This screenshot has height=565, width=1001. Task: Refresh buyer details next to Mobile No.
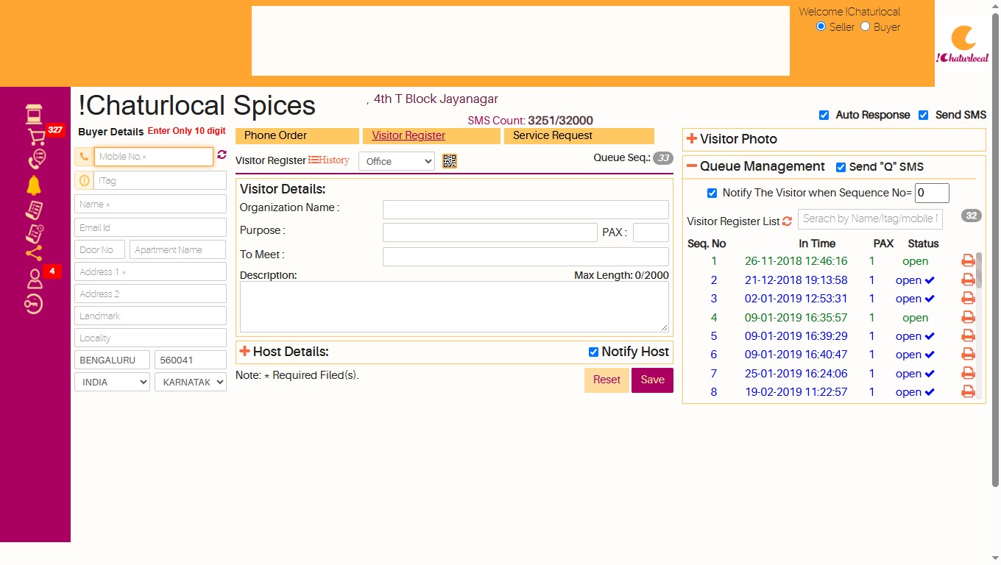pos(222,155)
